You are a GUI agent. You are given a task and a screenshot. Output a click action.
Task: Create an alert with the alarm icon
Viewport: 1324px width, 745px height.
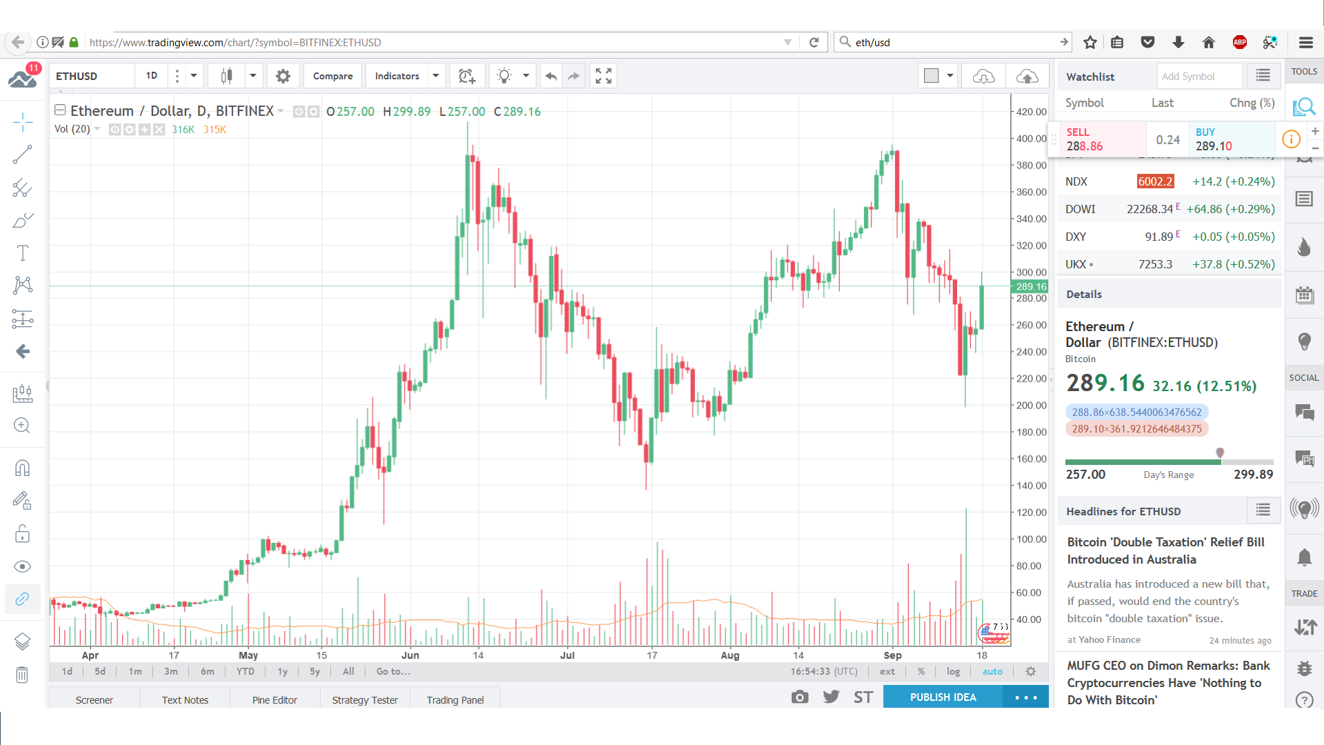[467, 76]
